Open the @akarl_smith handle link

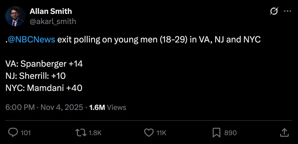[53, 21]
